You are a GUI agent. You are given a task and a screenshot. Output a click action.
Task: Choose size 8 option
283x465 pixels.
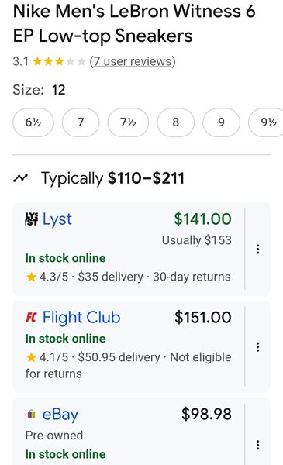click(x=175, y=122)
